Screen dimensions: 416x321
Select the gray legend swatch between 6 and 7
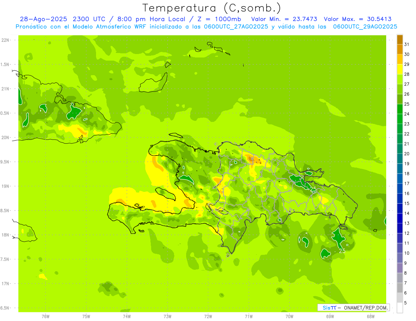click(x=400, y=288)
